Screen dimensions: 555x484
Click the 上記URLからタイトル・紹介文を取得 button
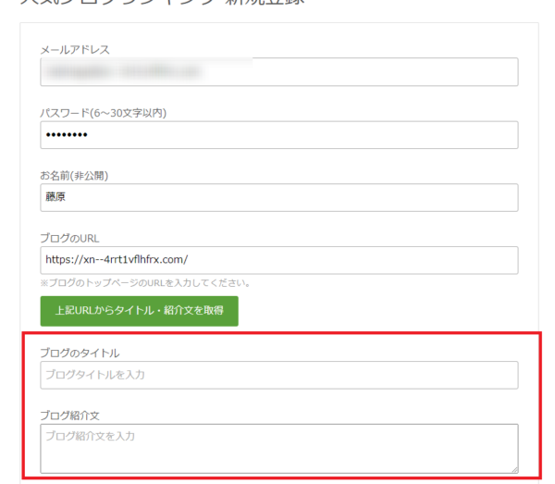pos(139,311)
